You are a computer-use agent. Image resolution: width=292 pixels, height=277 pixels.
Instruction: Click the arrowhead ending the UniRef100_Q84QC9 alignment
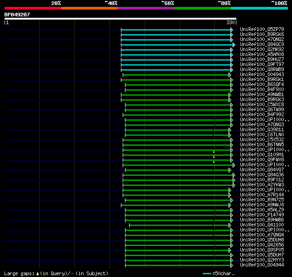pos(234,45)
